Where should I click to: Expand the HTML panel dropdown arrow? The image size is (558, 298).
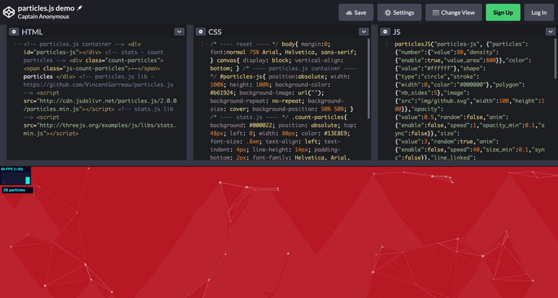[x=179, y=31]
